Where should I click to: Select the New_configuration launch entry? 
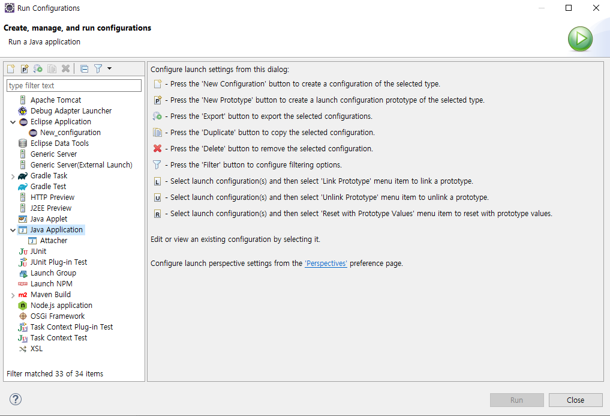pos(70,133)
